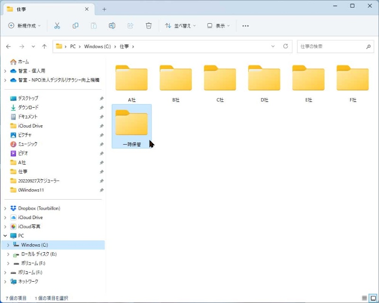The width and height of the screenshot is (379, 303).
Task: Click the Delete trash can icon
Action: (x=149, y=26)
